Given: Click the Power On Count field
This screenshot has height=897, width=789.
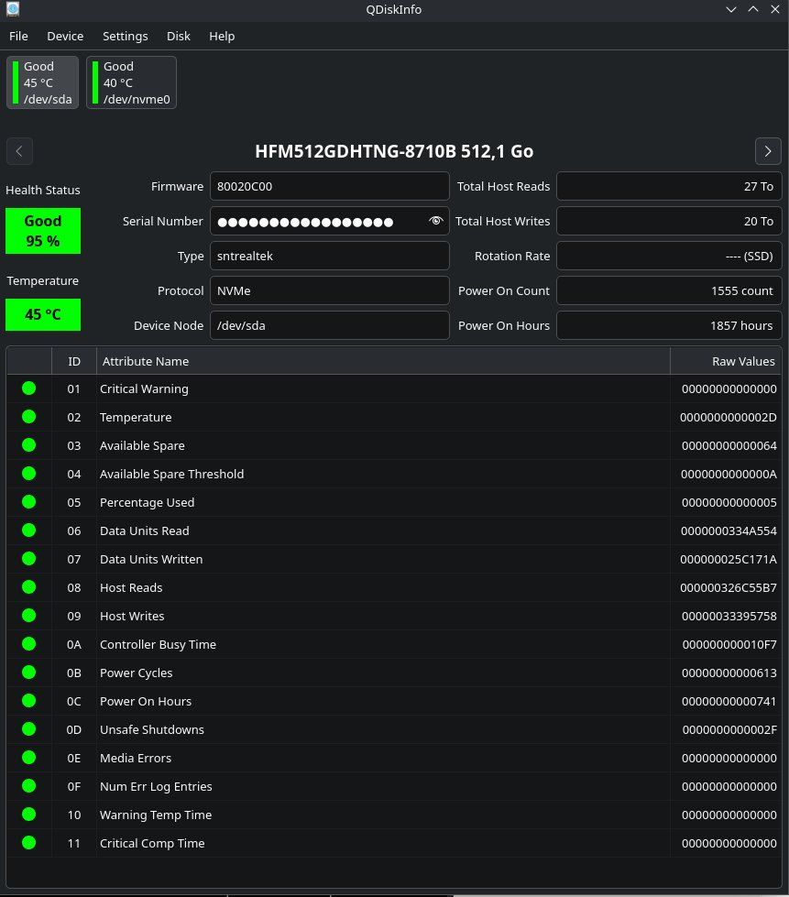Looking at the screenshot, I should tap(669, 290).
